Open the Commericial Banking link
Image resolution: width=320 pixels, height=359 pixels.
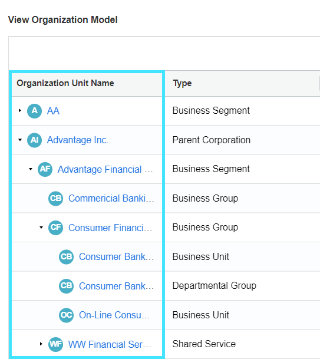[x=111, y=198]
